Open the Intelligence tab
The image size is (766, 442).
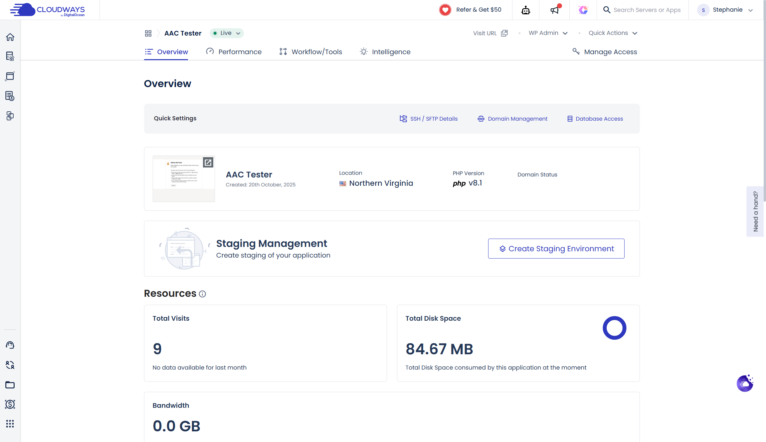385,52
